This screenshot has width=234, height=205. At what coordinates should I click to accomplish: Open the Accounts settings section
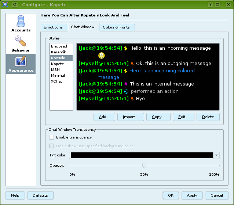(x=21, y=24)
